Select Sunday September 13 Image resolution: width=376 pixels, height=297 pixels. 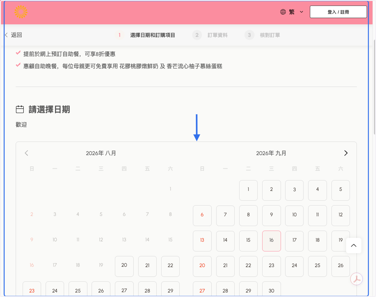click(202, 241)
